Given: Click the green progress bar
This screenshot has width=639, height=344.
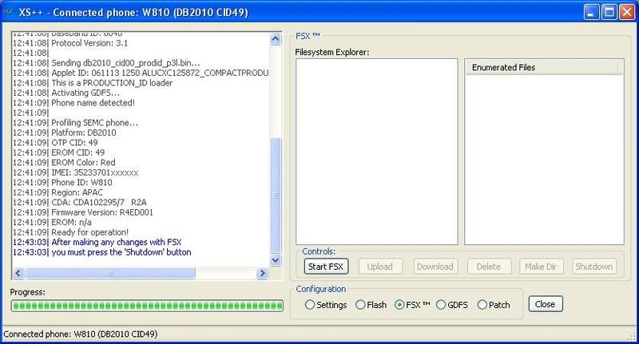Looking at the screenshot, I should (146, 306).
